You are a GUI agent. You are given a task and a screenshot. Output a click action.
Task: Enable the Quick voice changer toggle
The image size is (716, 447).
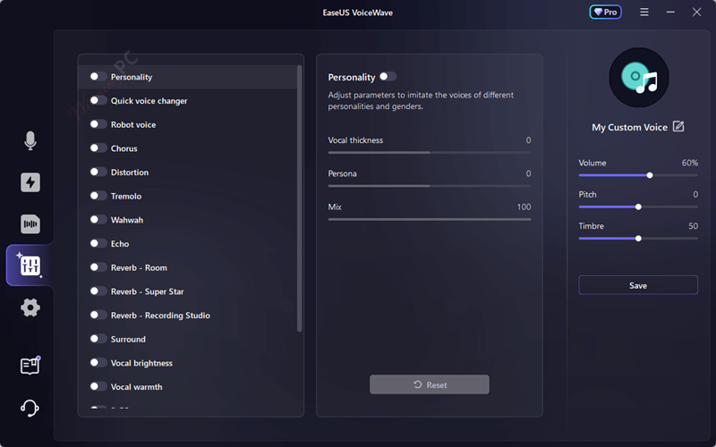98,100
